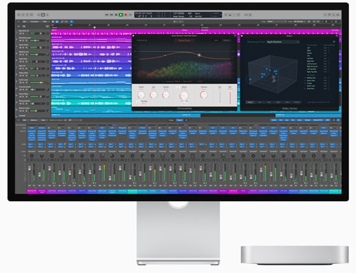Toggle the Quick Help icon in control bar

[27, 15]
